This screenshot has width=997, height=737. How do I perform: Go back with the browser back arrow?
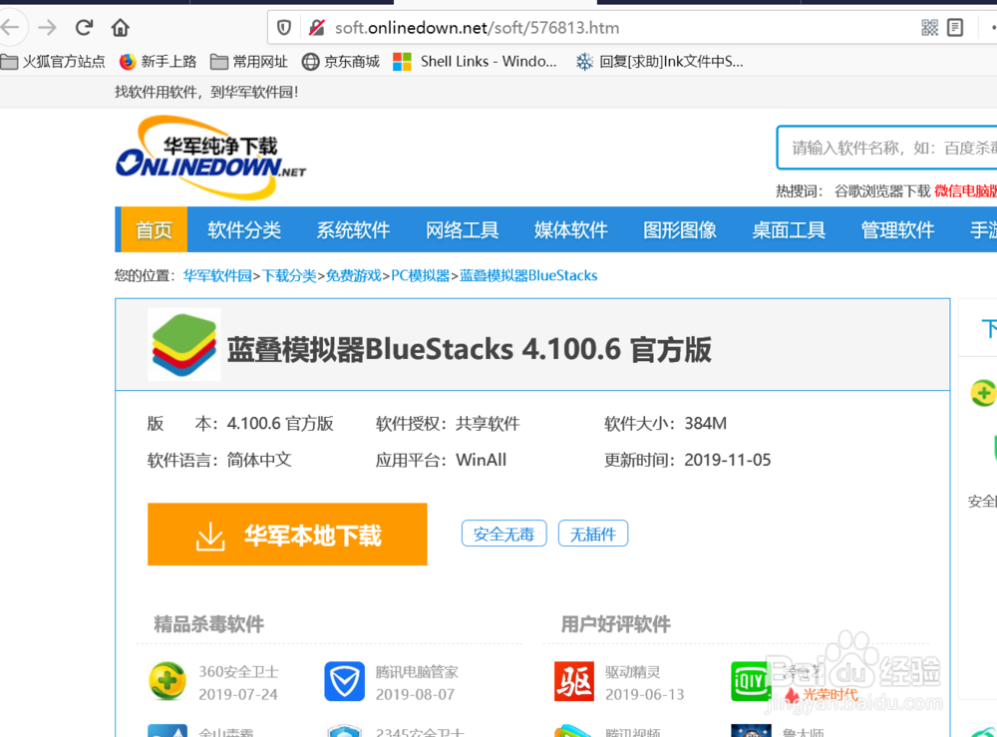pos(9,27)
